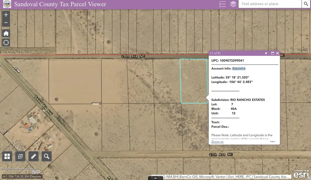Image resolution: width=311 pixels, height=180 pixels.
Task: Submit search with magnifier icon in header
Action: (x=306, y=4)
